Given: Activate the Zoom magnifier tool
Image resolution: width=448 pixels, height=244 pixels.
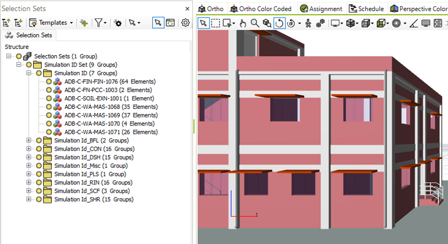Looking at the screenshot, I should coord(255,23).
